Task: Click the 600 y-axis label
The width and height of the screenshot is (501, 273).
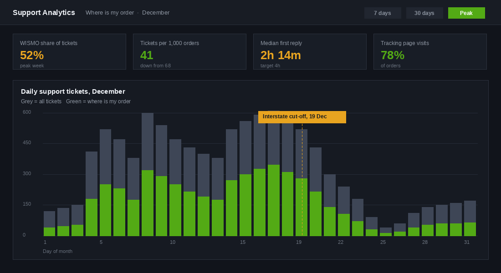Action: (x=27, y=112)
